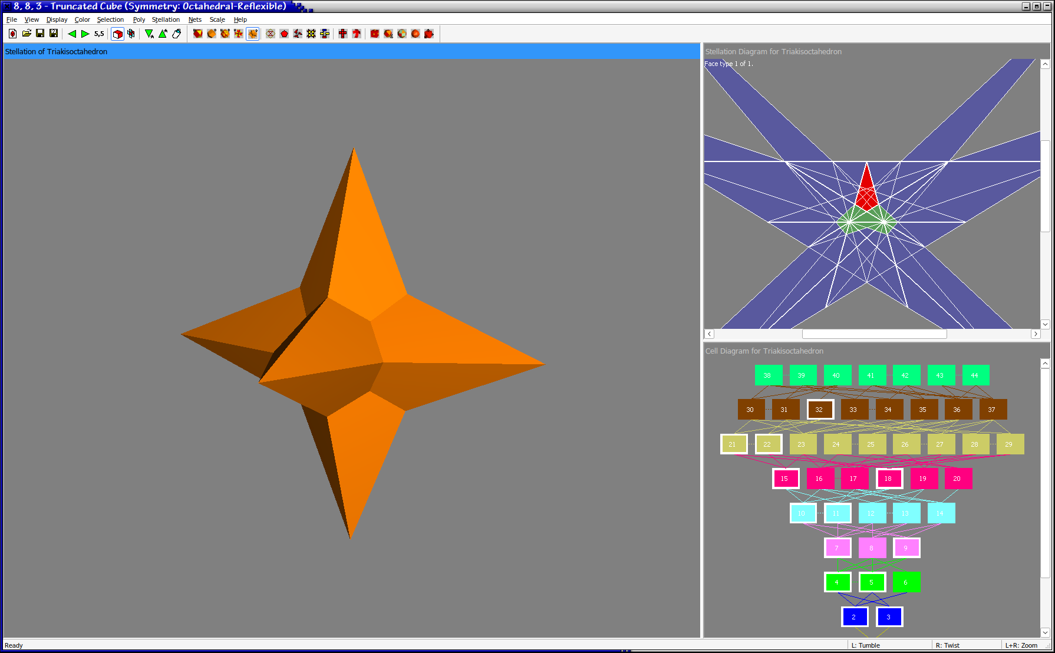The height and width of the screenshot is (653, 1055).
Task: Toggle cell 32 in the cell diagram
Action: 819,410
